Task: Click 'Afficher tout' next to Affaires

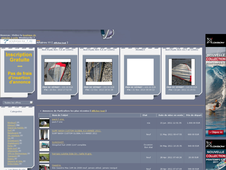Action: tap(60, 43)
